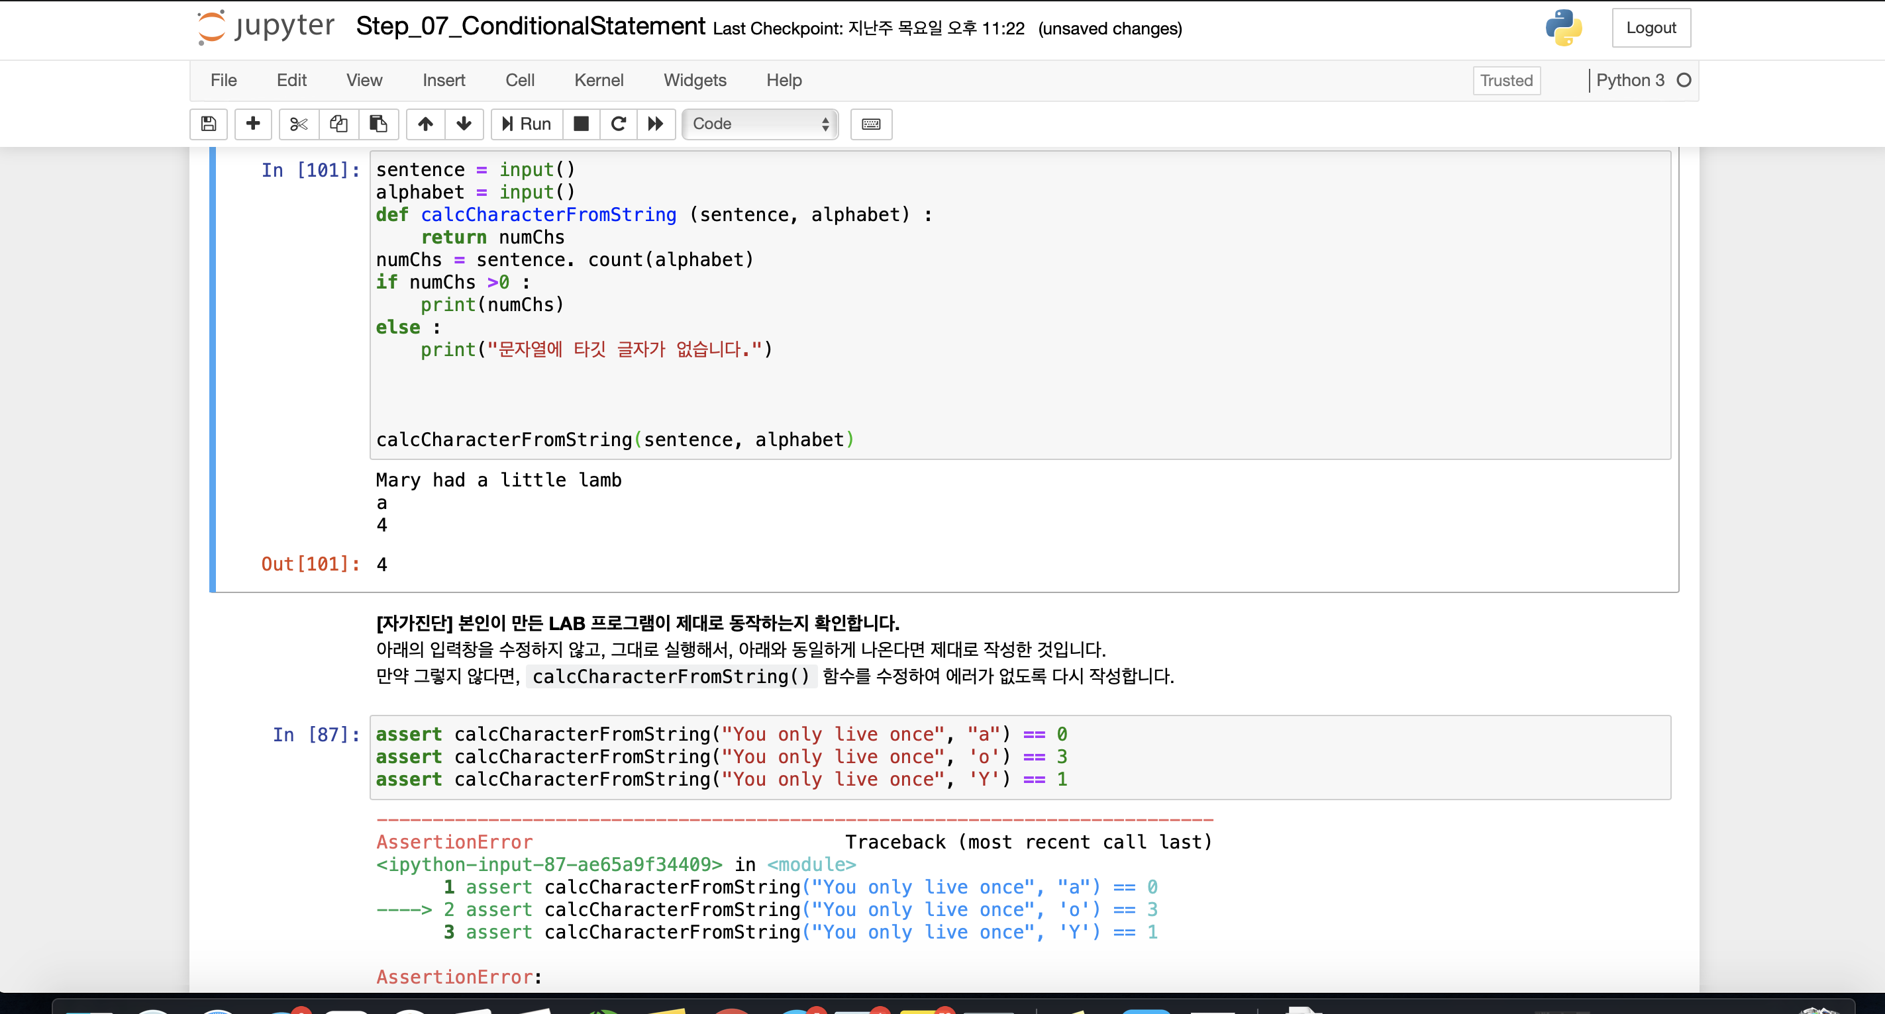The width and height of the screenshot is (1885, 1014).
Task: Click the Python logo icon
Action: tap(1563, 28)
